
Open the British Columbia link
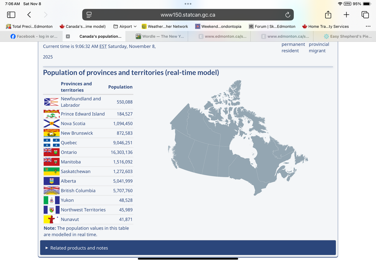coord(78,190)
